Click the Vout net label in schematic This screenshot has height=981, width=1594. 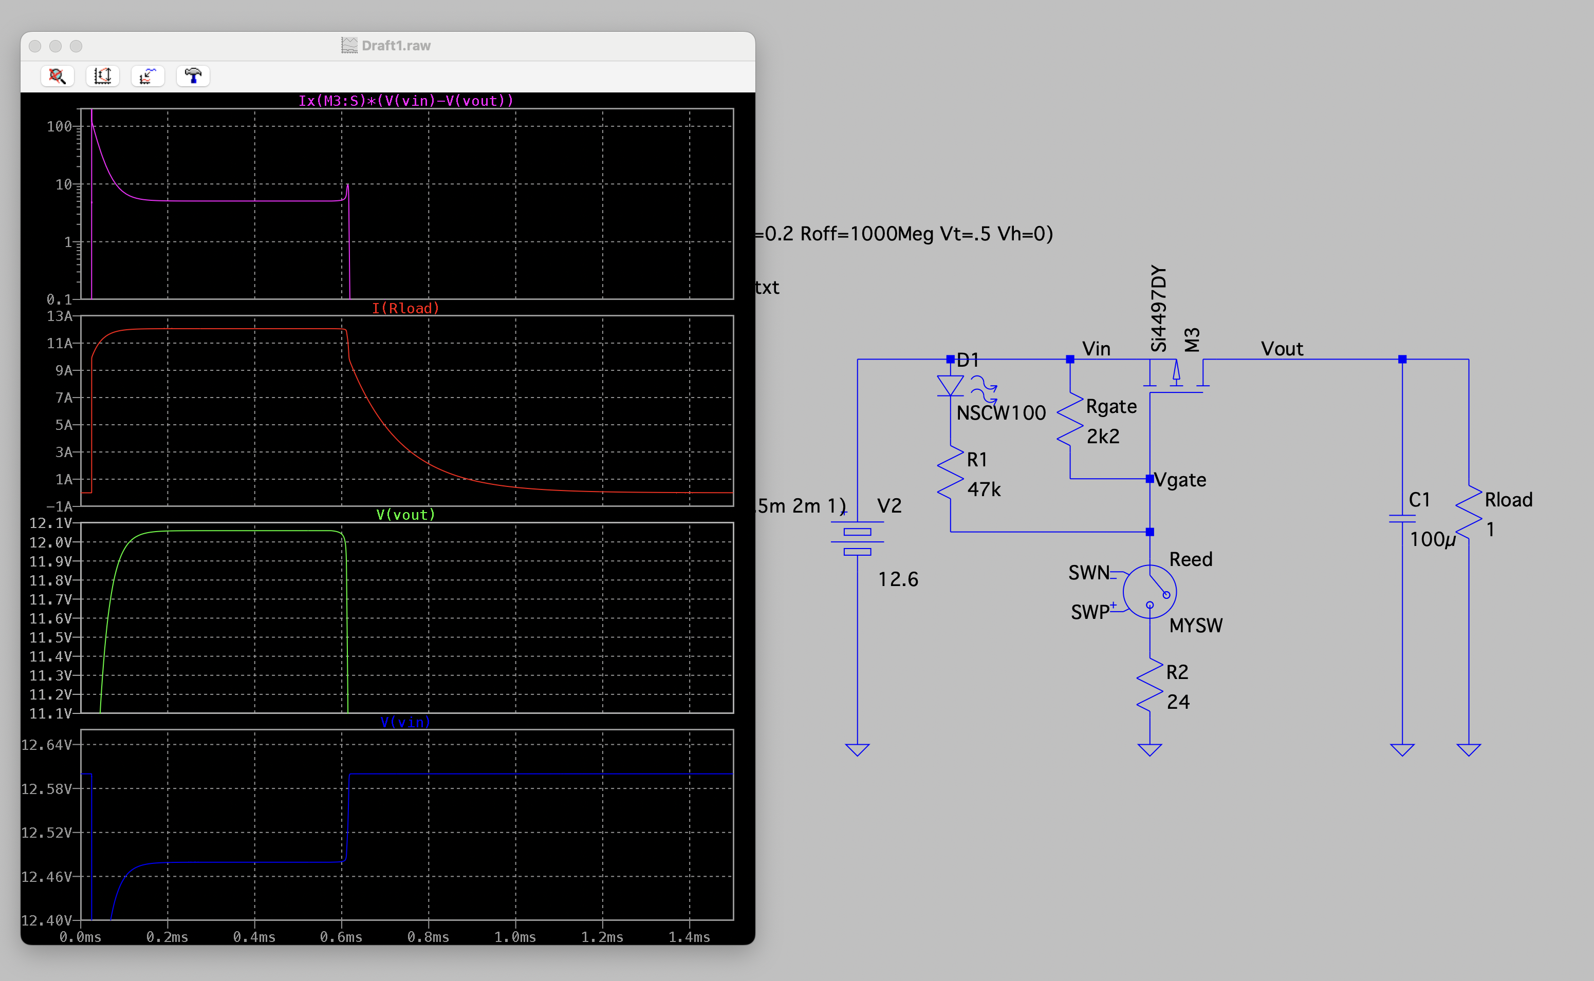point(1282,348)
